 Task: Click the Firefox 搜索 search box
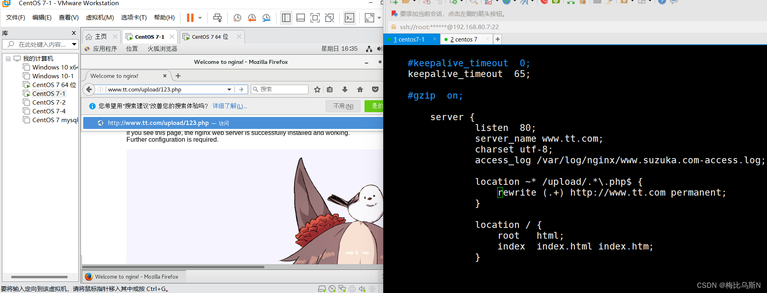coord(280,89)
